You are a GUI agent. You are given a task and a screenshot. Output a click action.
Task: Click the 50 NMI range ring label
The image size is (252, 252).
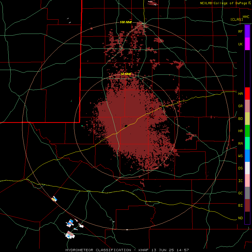126,74
